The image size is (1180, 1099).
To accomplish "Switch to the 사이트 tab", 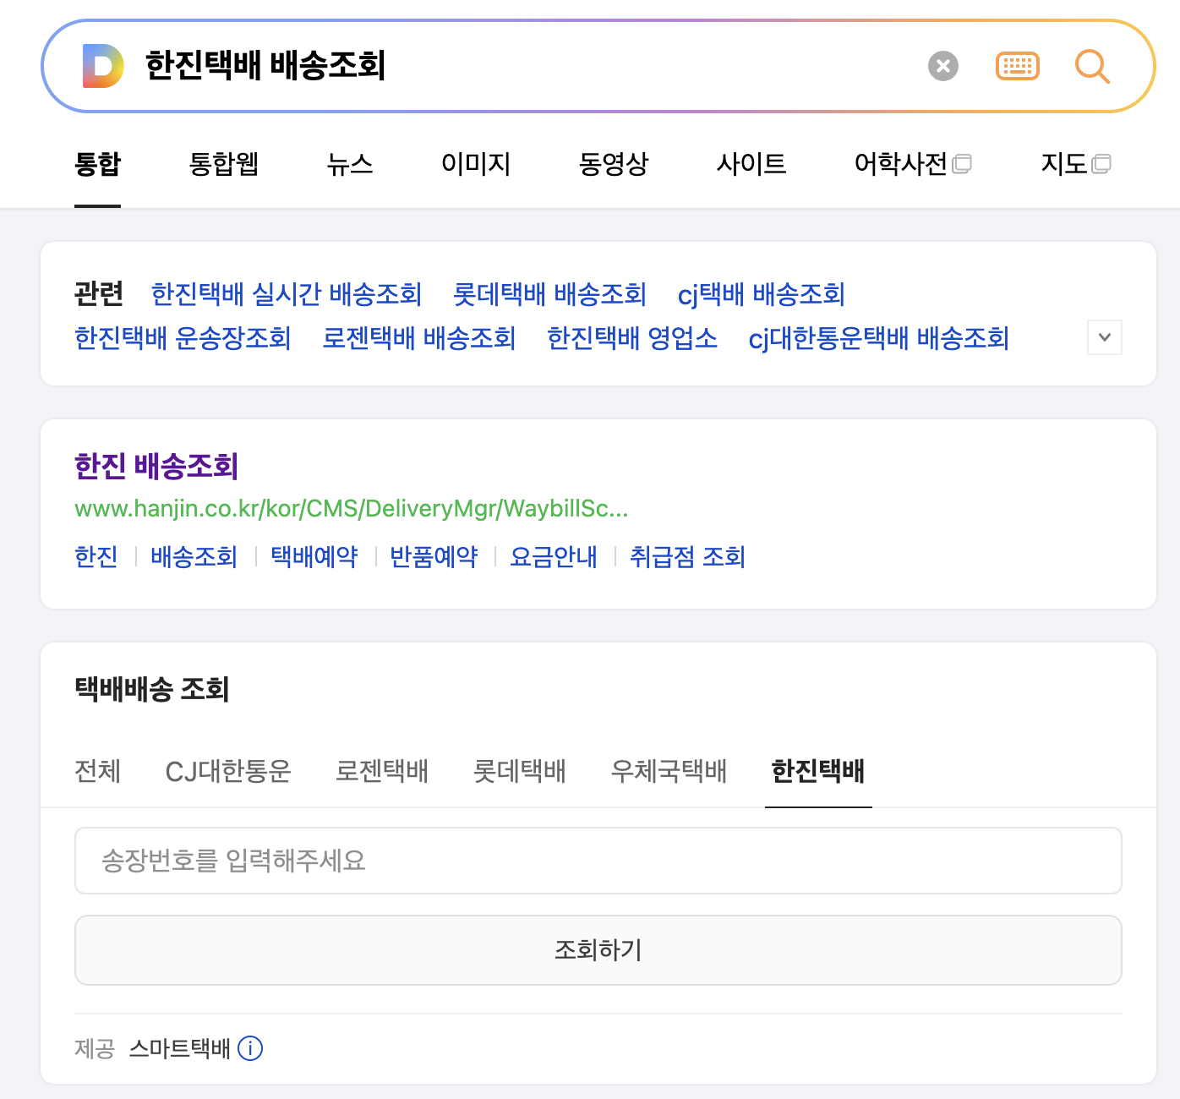I will click(x=751, y=164).
